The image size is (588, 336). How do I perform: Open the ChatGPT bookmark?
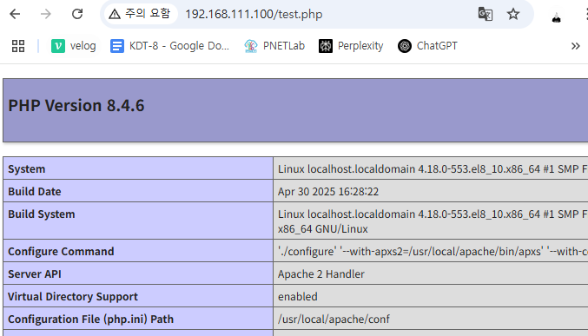pos(427,46)
